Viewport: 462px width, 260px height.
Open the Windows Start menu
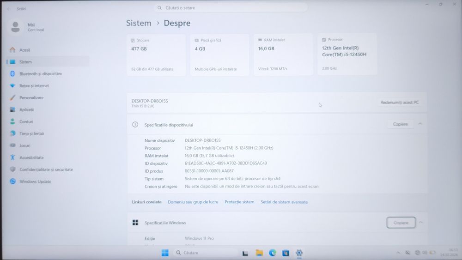point(165,253)
